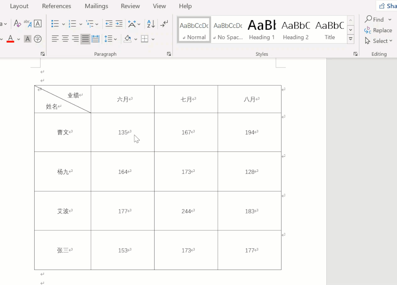
Task: Open the Asian Layout dropdown arrow
Action: point(139,24)
